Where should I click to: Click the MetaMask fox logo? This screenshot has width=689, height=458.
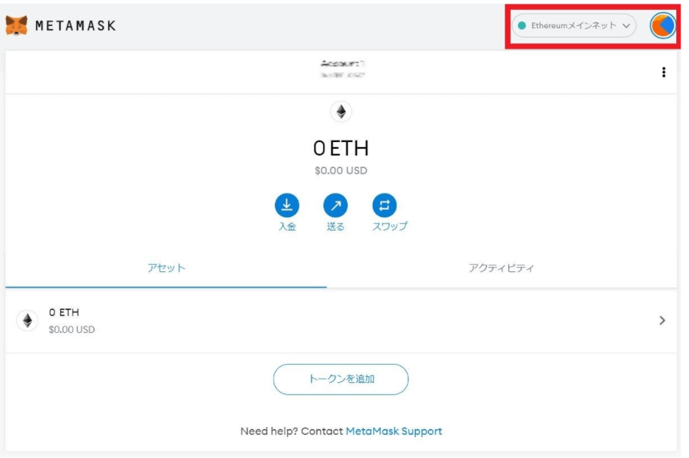pyautogui.click(x=16, y=26)
